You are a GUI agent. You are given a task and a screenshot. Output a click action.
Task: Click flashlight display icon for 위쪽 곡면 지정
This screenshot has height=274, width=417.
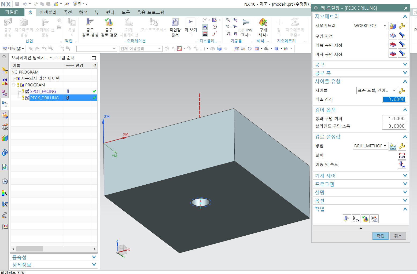(x=402, y=44)
